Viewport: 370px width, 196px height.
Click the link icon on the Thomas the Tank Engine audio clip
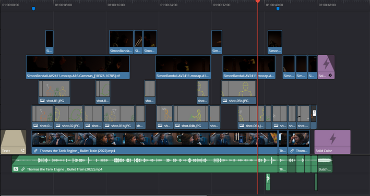(23, 169)
